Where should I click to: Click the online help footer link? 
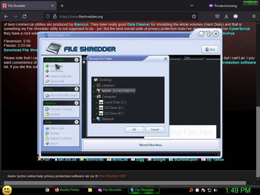coord(35,176)
